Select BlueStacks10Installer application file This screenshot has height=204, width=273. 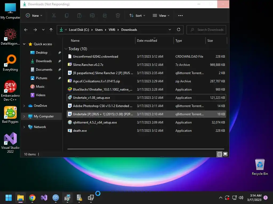tap(146, 89)
